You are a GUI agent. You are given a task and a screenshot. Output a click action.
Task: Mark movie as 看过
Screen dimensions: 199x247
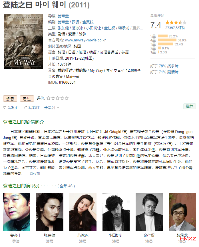point(27,99)
